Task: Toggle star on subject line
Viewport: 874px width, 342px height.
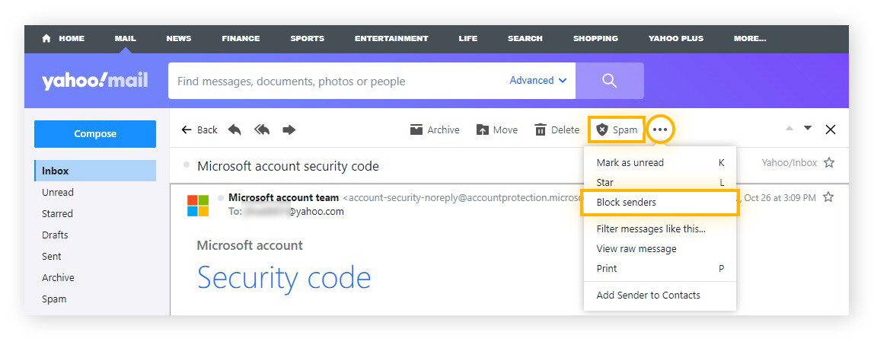Action: click(829, 163)
